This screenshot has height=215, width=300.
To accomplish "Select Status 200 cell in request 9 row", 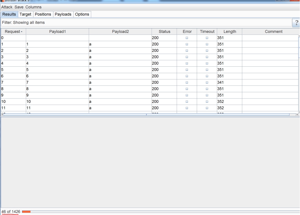I will [x=164, y=95].
